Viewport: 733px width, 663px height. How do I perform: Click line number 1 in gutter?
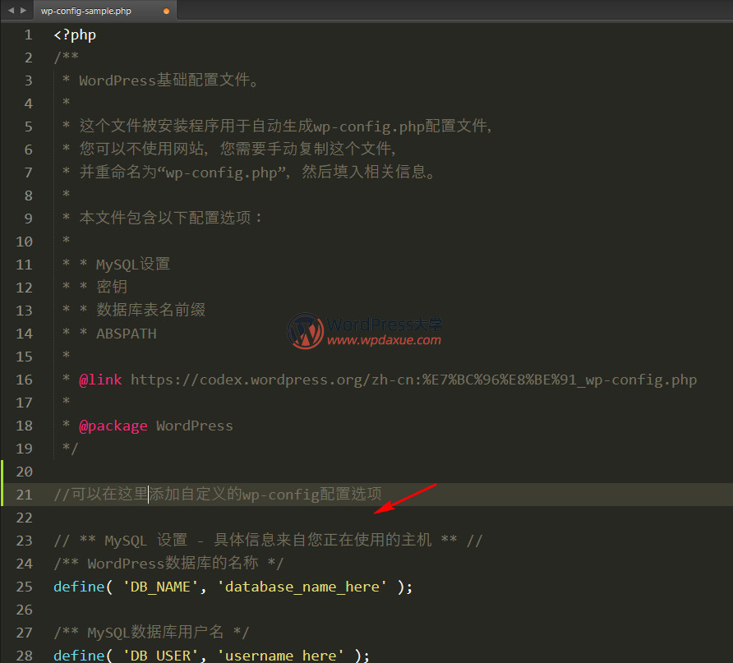[29, 35]
